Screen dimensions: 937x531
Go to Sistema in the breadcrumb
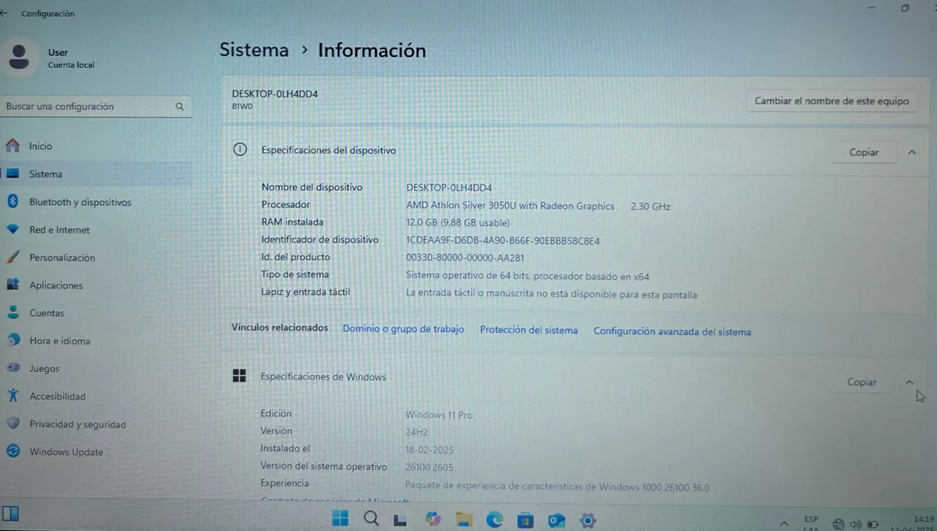tap(254, 50)
